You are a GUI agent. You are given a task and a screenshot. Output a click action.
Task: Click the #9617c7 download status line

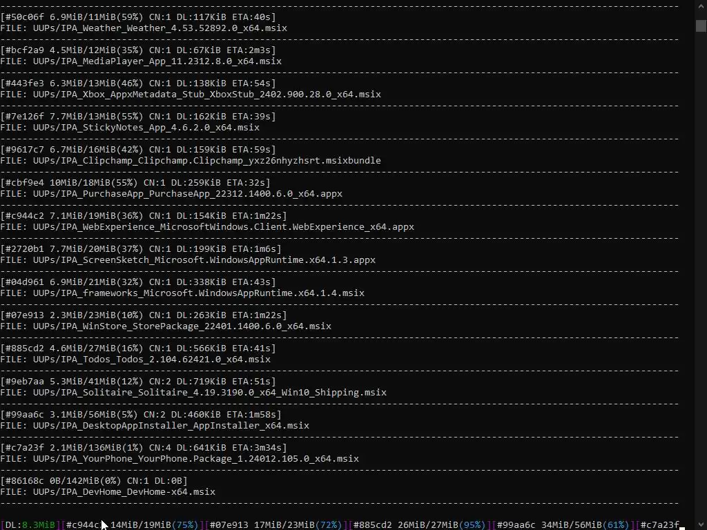click(x=138, y=150)
